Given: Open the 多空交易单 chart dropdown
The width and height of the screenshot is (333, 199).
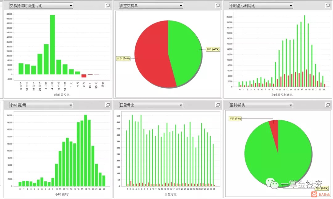Looking at the screenshot, I should tap(151, 6).
